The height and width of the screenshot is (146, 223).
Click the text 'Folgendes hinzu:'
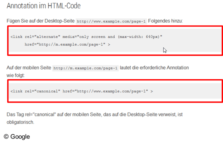(165, 21)
